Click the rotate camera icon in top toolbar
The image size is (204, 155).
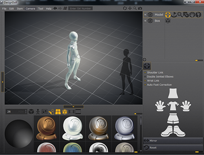click(125, 8)
